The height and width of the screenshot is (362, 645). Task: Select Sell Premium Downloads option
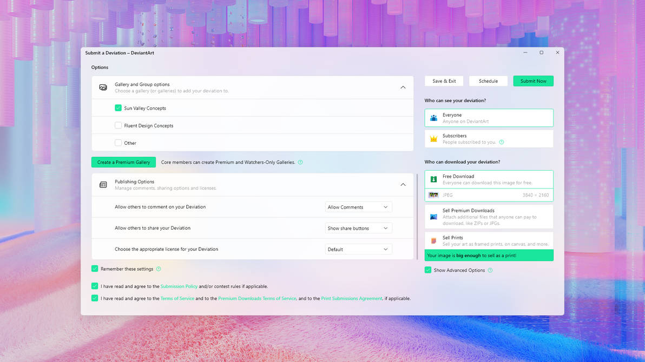coord(489,217)
